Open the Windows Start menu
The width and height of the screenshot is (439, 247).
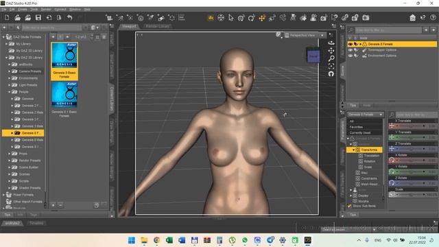[x=132, y=240]
